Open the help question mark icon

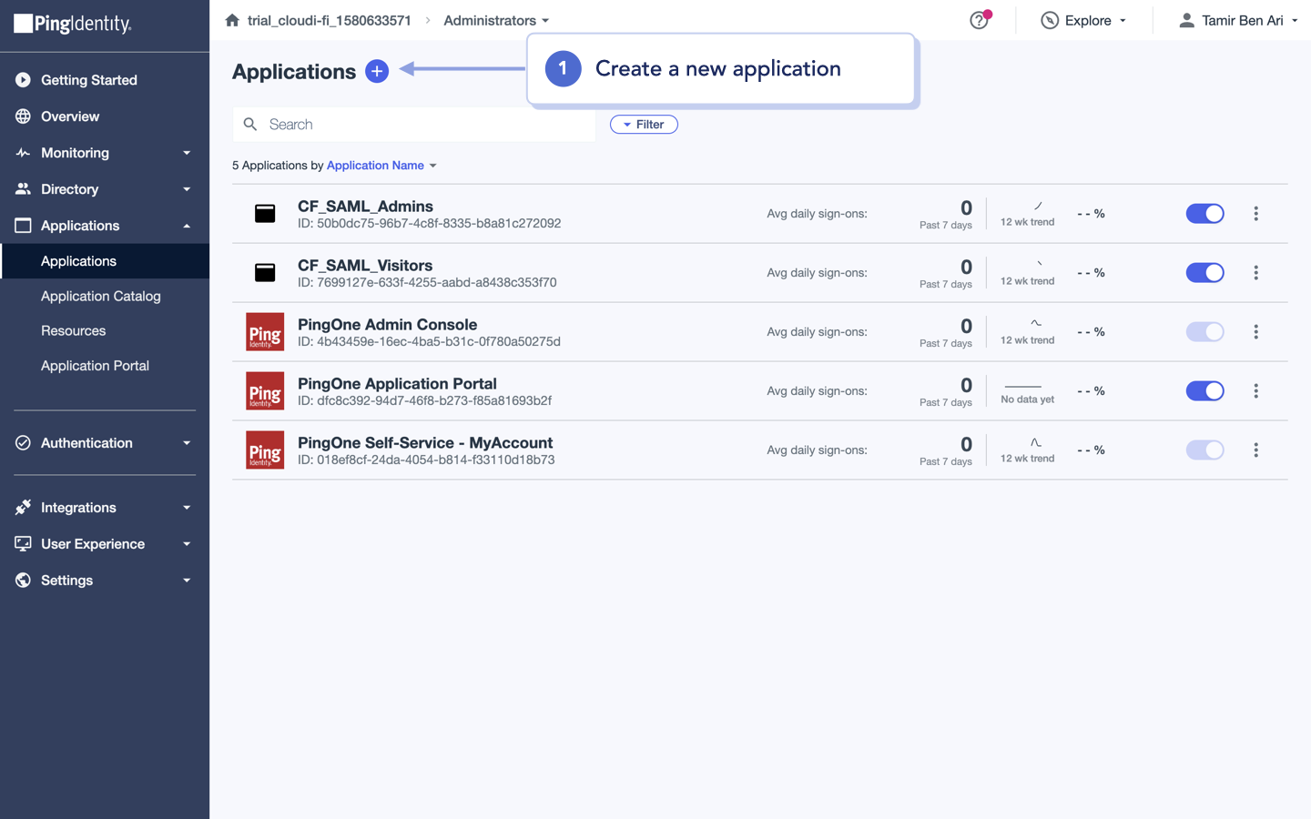979,20
